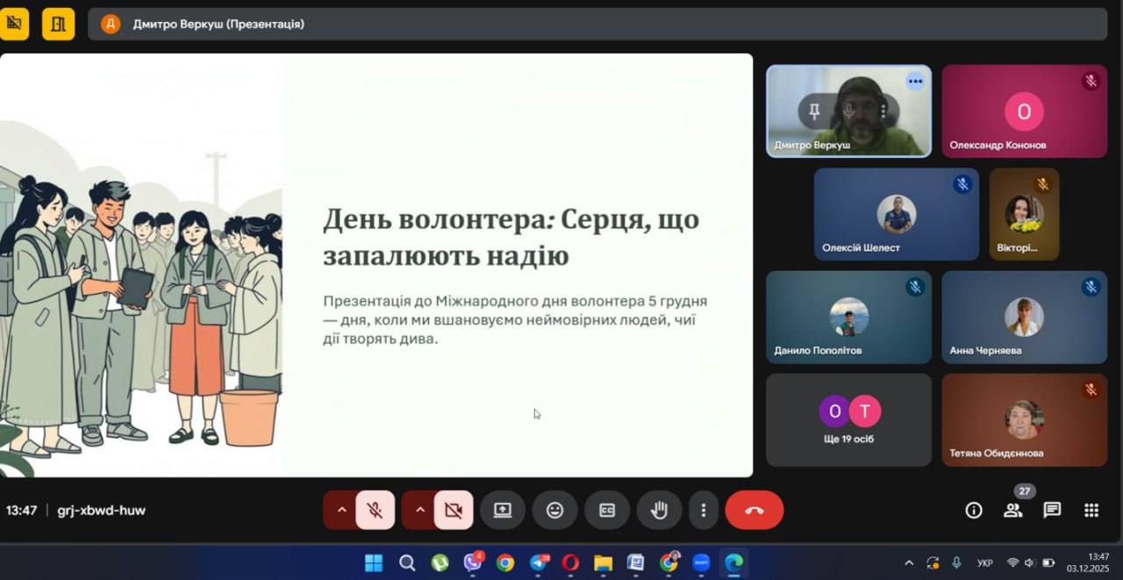Select the Дмитро Веркуш (Презентація) header bar

[x=597, y=24]
